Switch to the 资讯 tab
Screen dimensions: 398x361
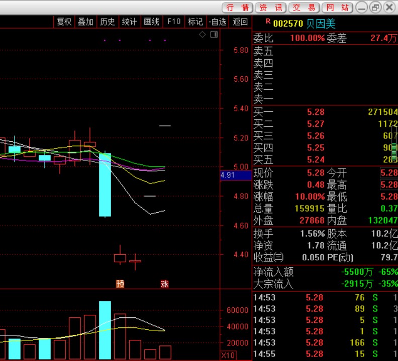pyautogui.click(x=271, y=8)
